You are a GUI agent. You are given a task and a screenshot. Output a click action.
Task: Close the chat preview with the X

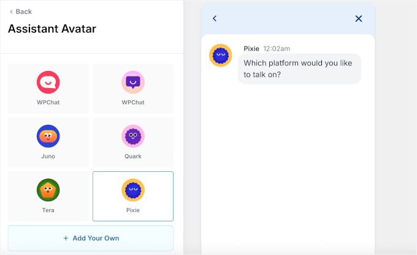click(359, 18)
